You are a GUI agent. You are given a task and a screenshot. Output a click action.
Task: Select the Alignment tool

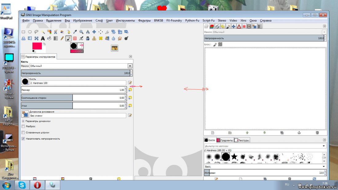pos(101,32)
